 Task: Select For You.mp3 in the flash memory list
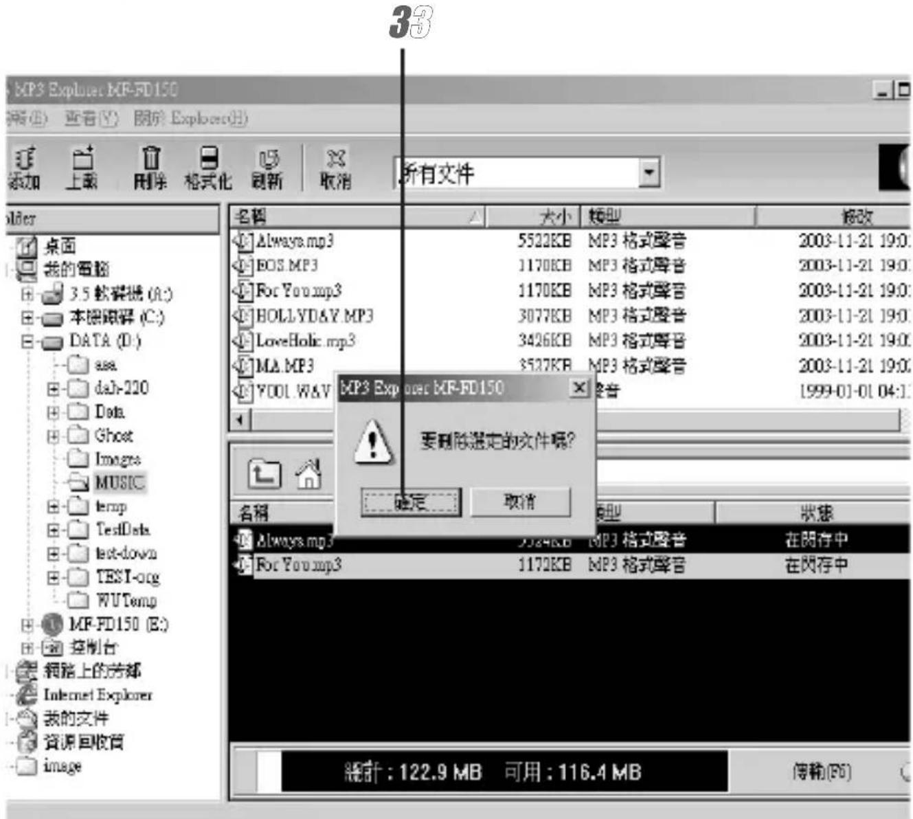pos(298,565)
